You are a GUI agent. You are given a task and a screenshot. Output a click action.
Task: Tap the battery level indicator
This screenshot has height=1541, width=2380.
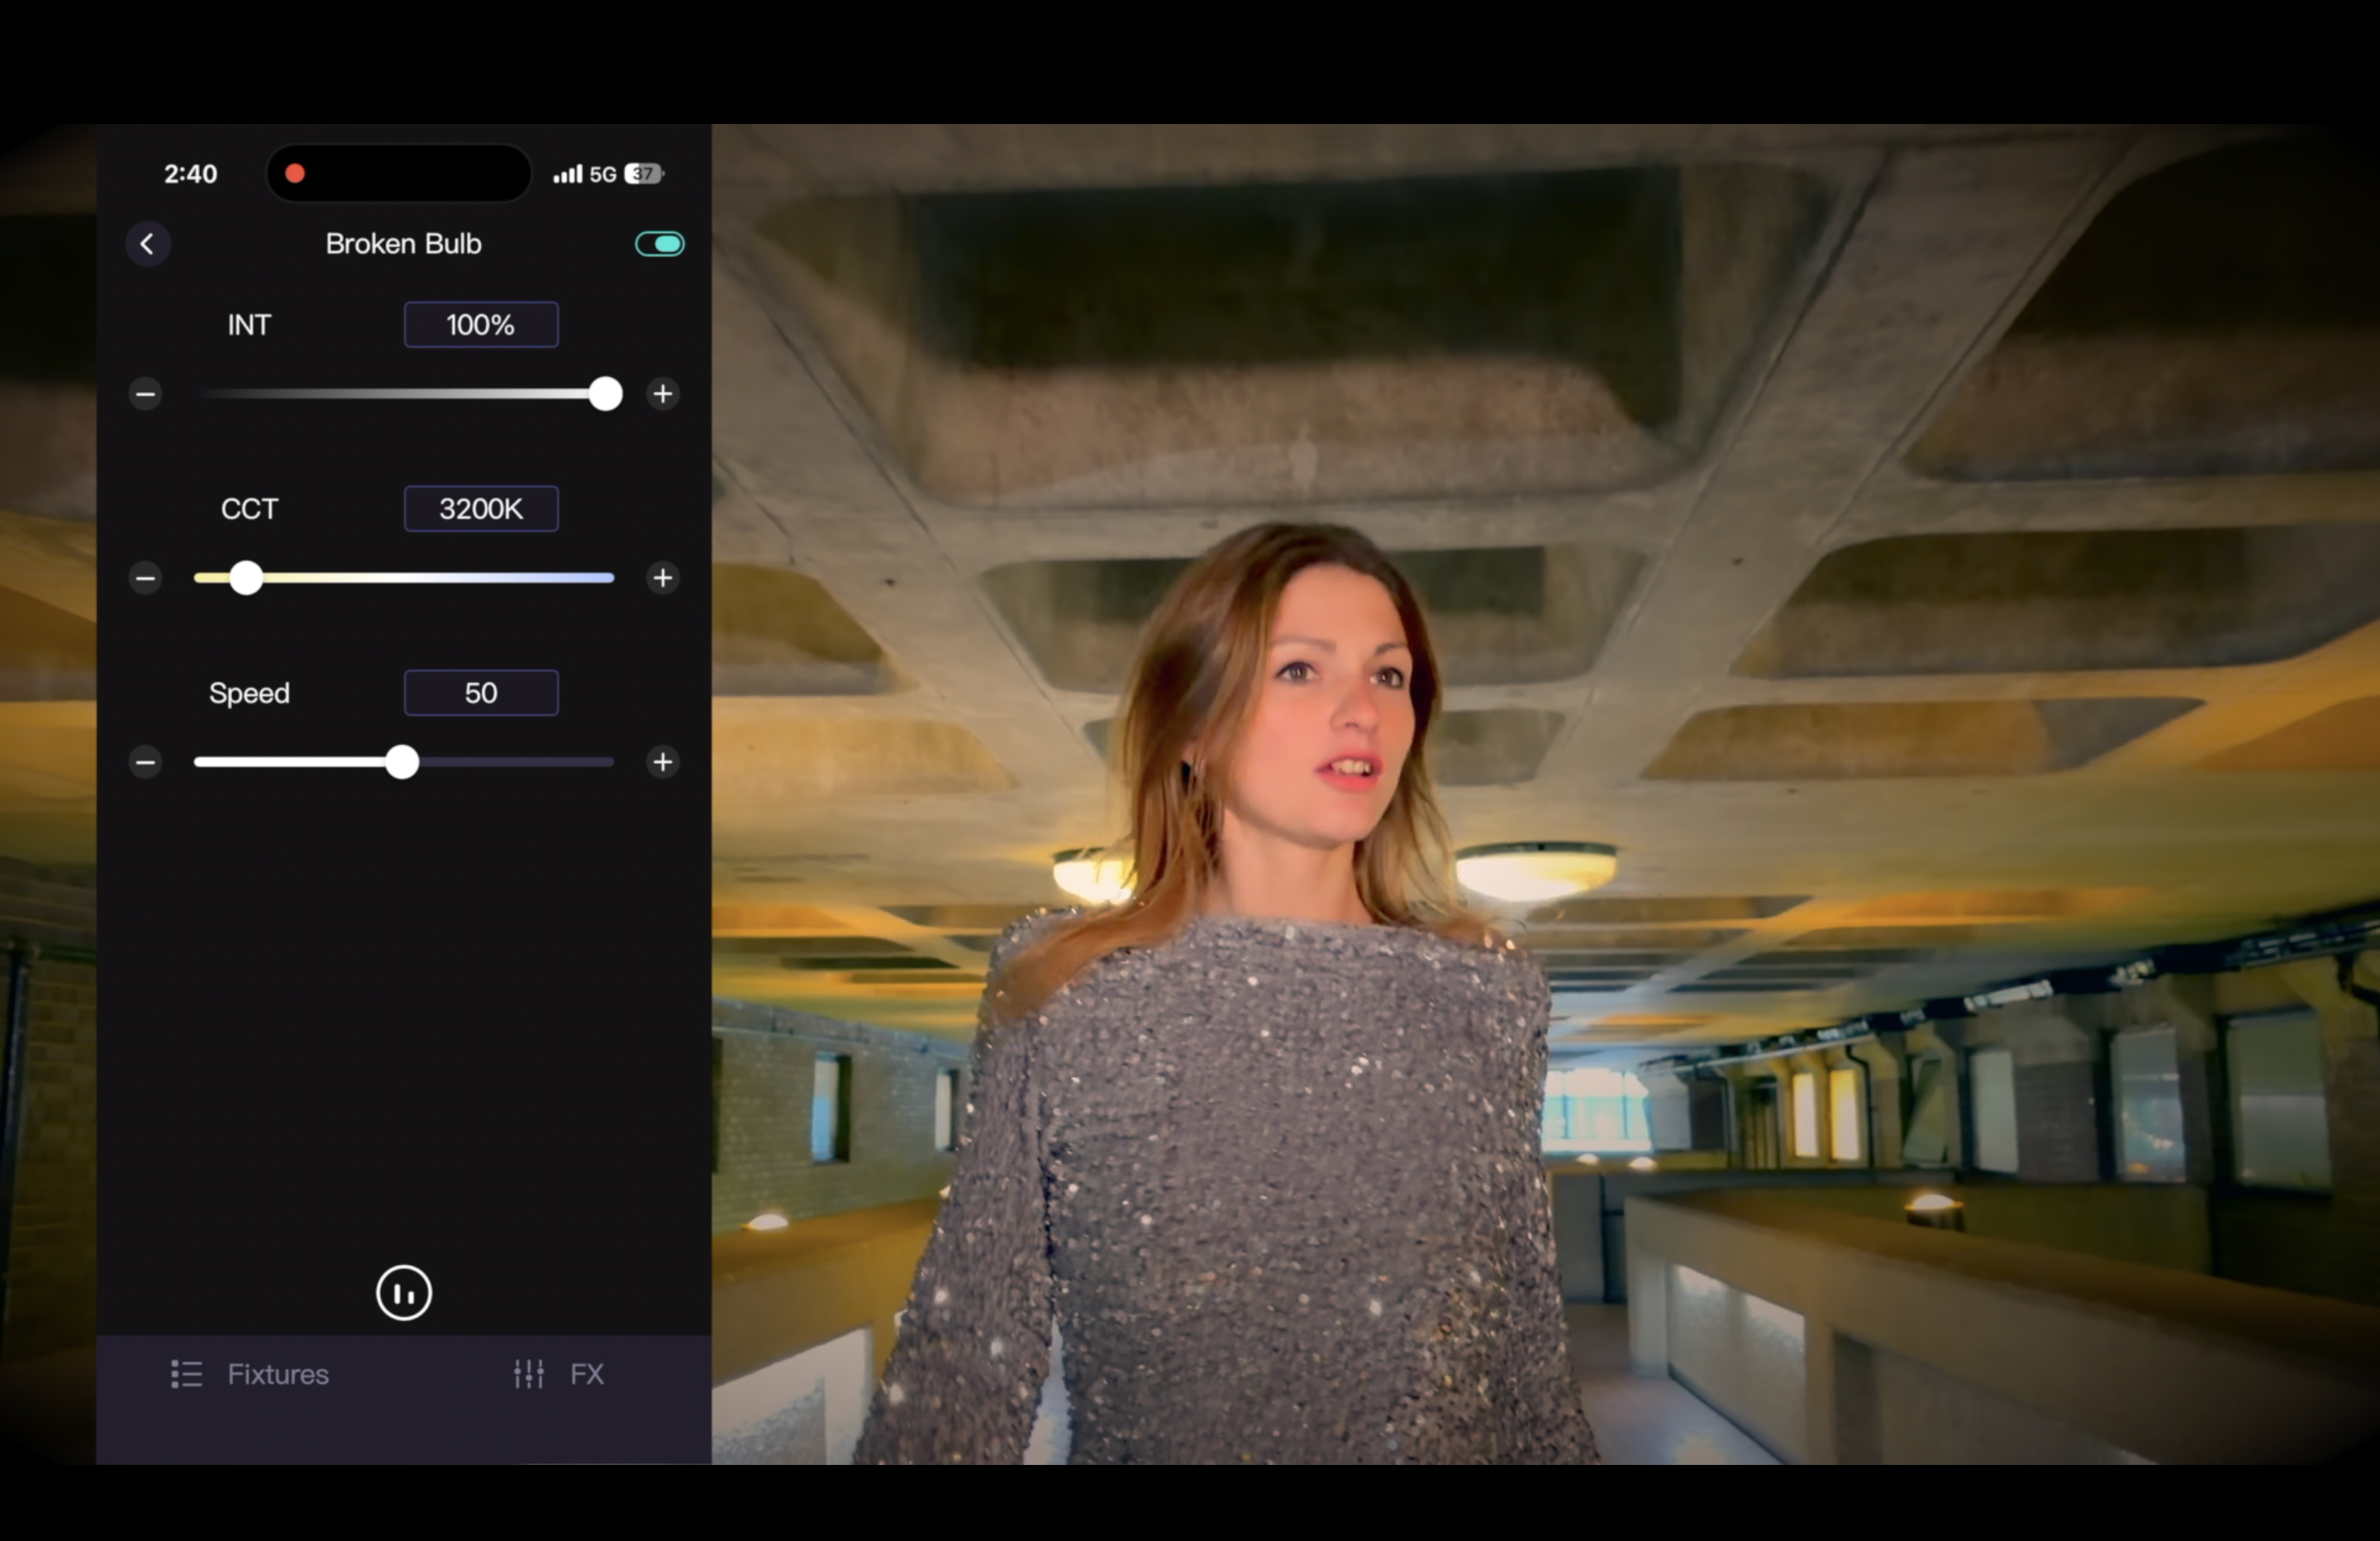click(643, 173)
